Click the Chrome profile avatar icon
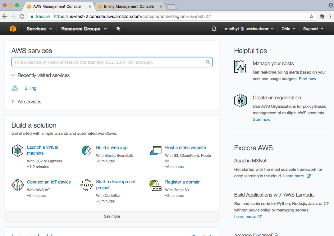Viewport: 334px width, 236px height. (x=331, y=5)
